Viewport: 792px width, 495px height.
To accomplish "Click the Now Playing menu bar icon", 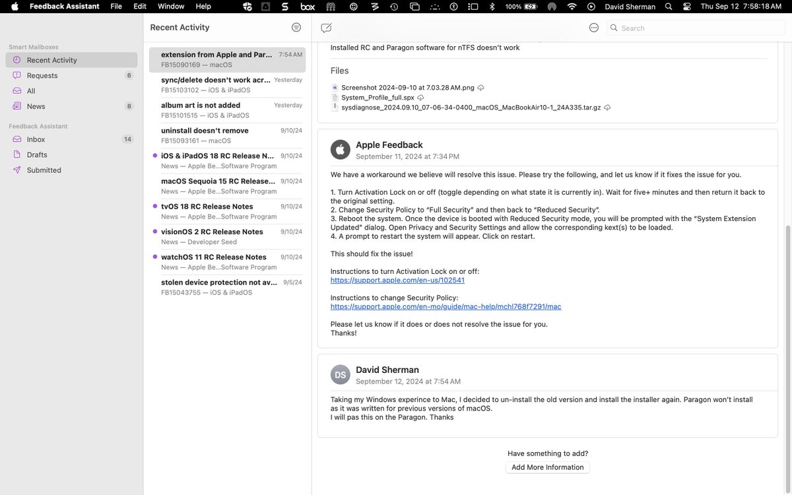I will (x=591, y=7).
